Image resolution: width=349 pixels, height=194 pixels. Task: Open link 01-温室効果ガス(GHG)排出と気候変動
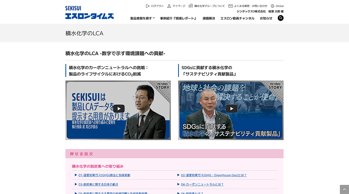pyautogui.click(x=104, y=175)
